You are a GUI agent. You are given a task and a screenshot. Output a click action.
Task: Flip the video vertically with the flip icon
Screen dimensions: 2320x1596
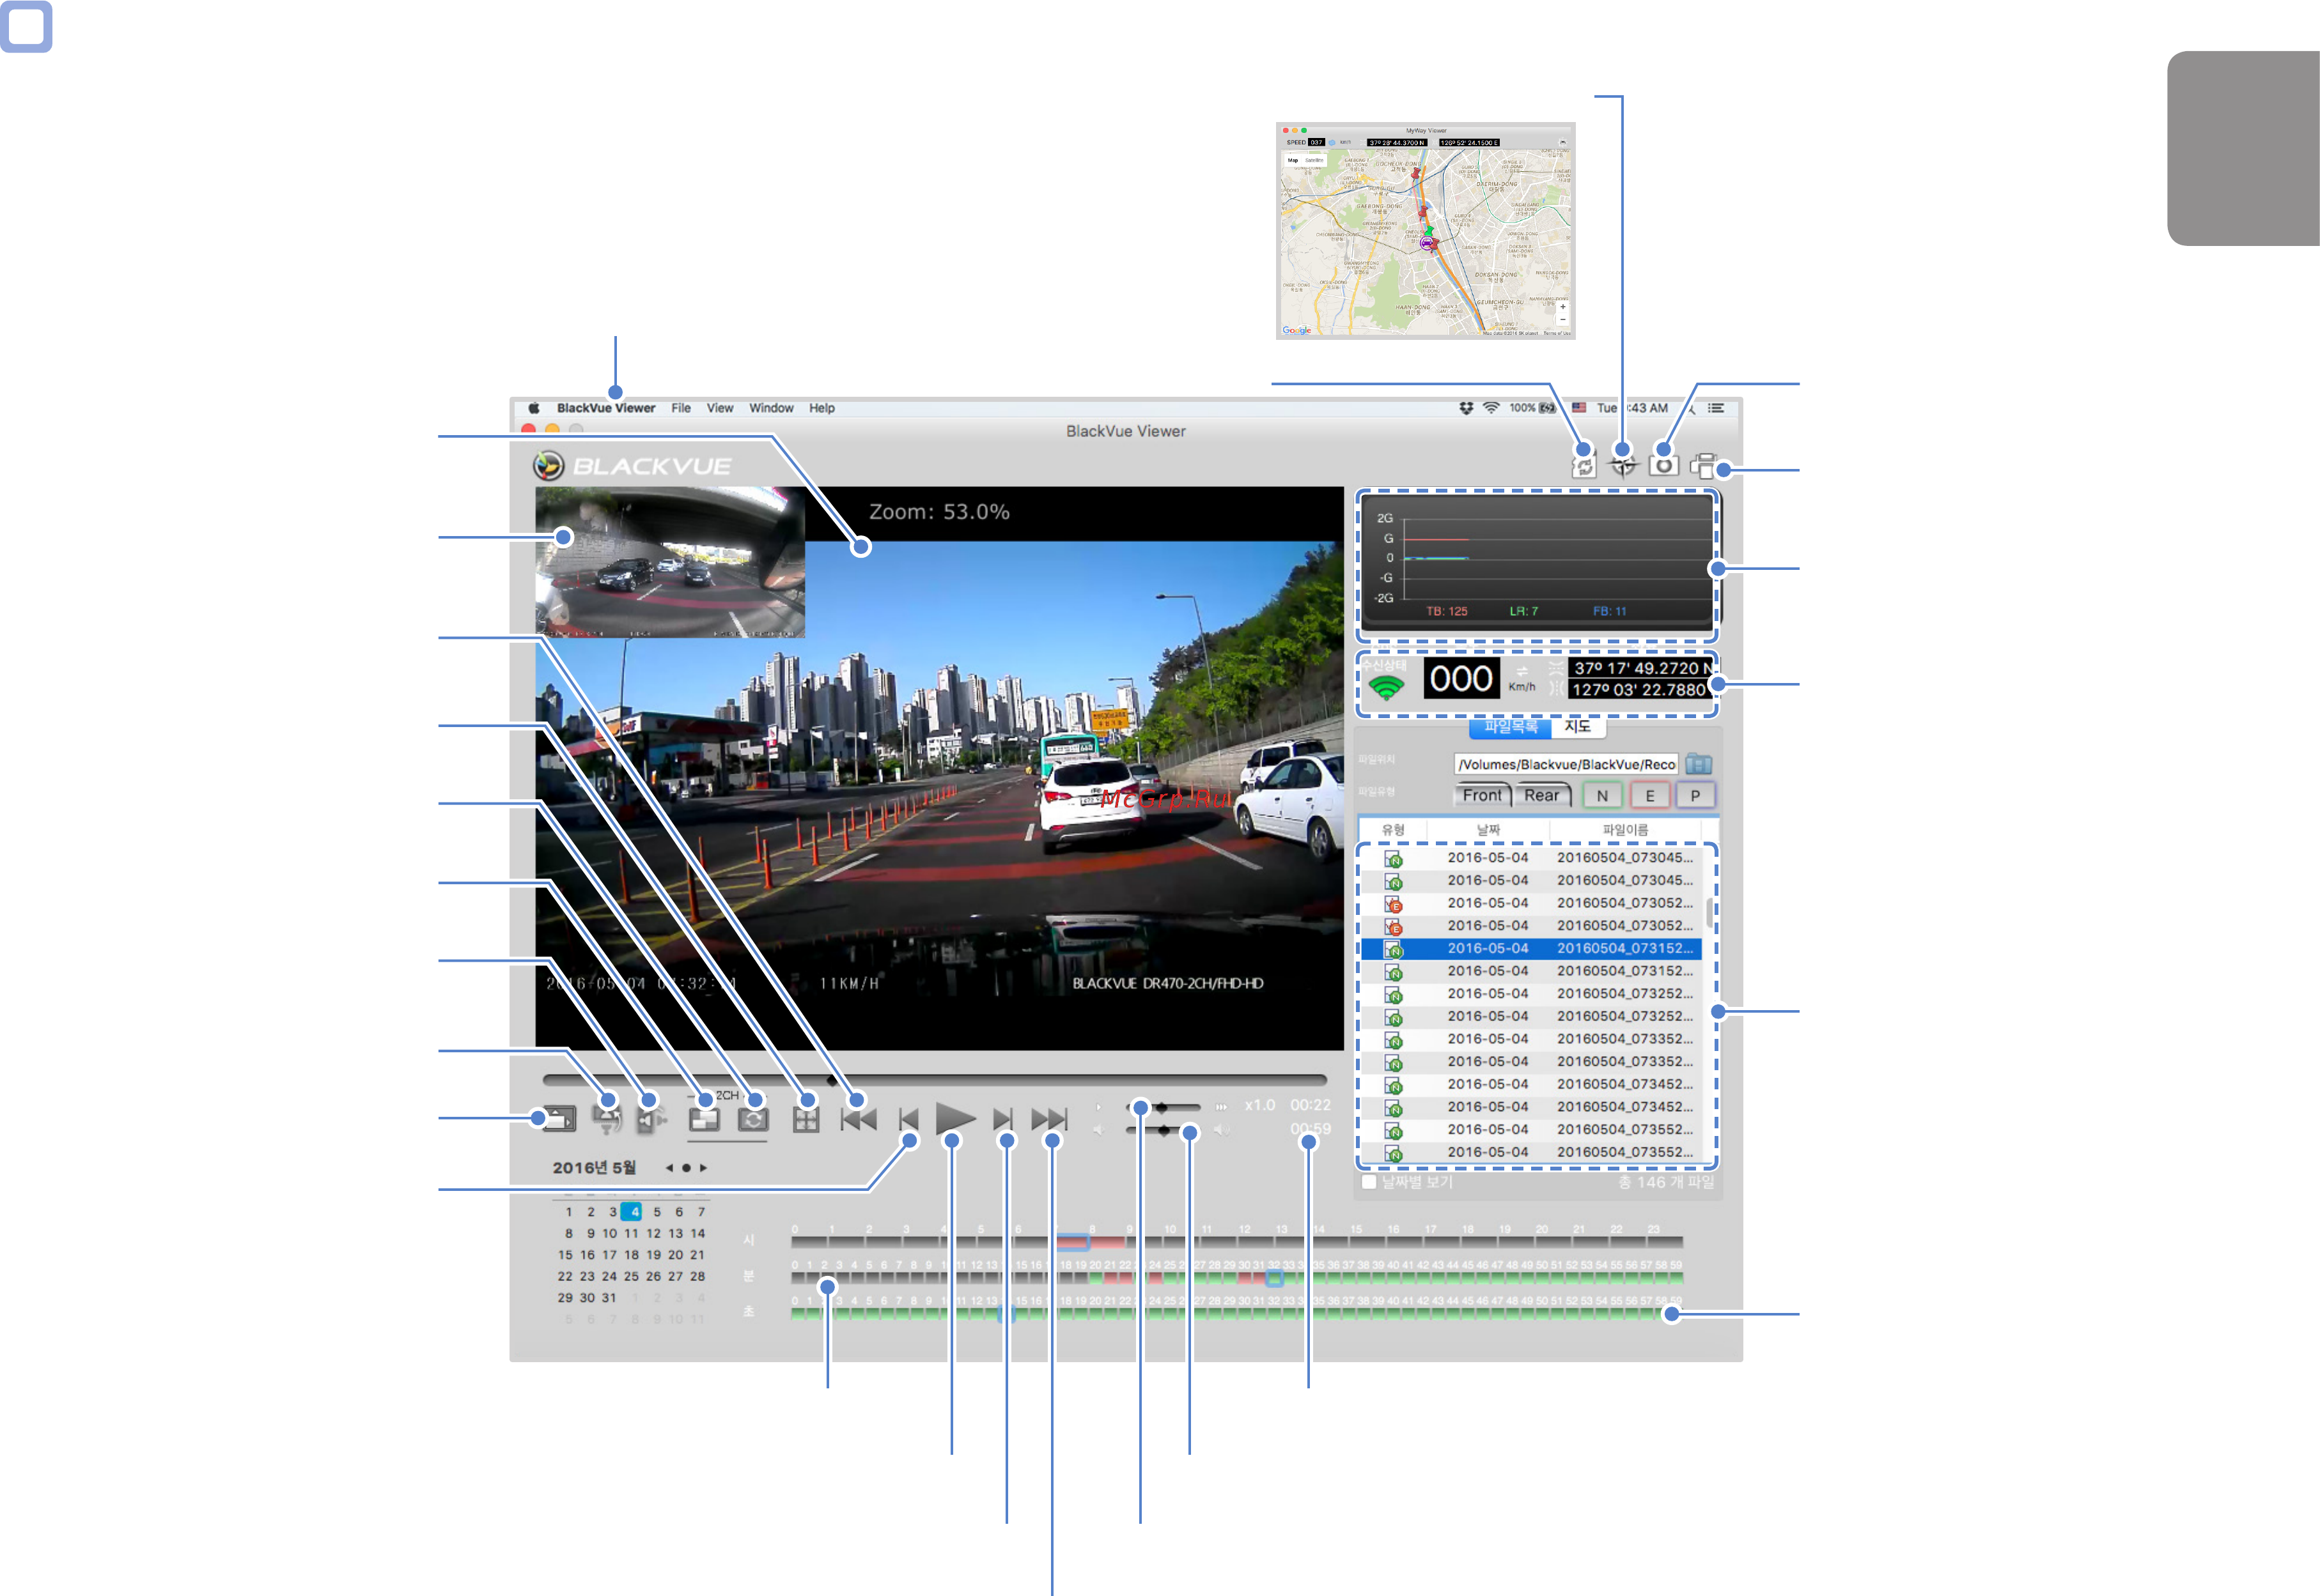coord(606,1118)
